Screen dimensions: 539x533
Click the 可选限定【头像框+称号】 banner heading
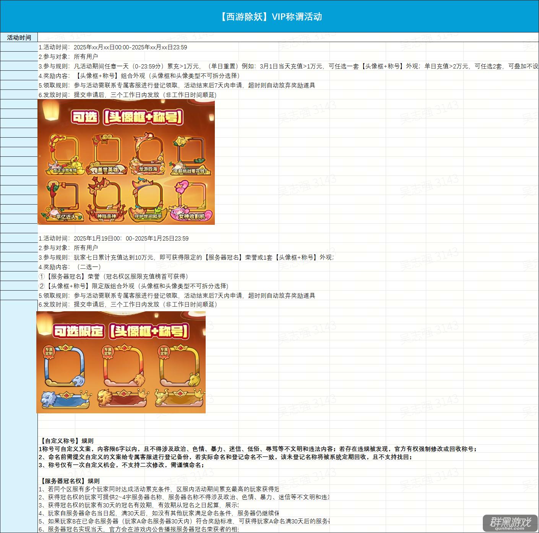[x=121, y=331]
